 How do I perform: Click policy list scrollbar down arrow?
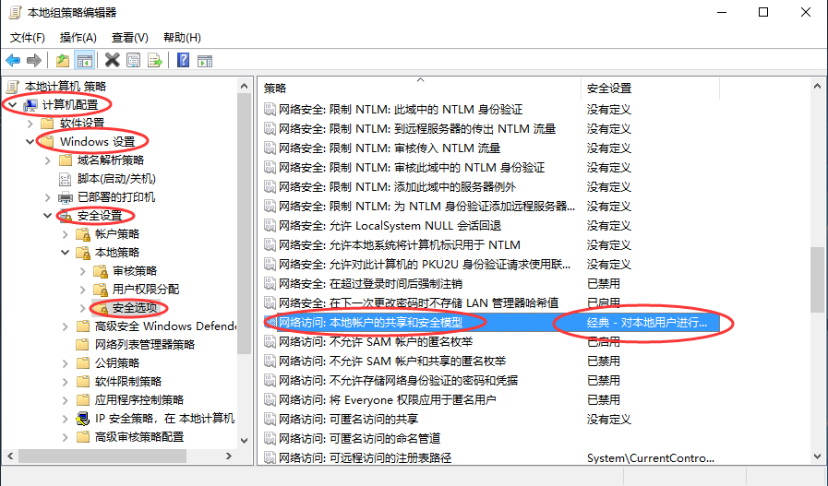point(817,456)
